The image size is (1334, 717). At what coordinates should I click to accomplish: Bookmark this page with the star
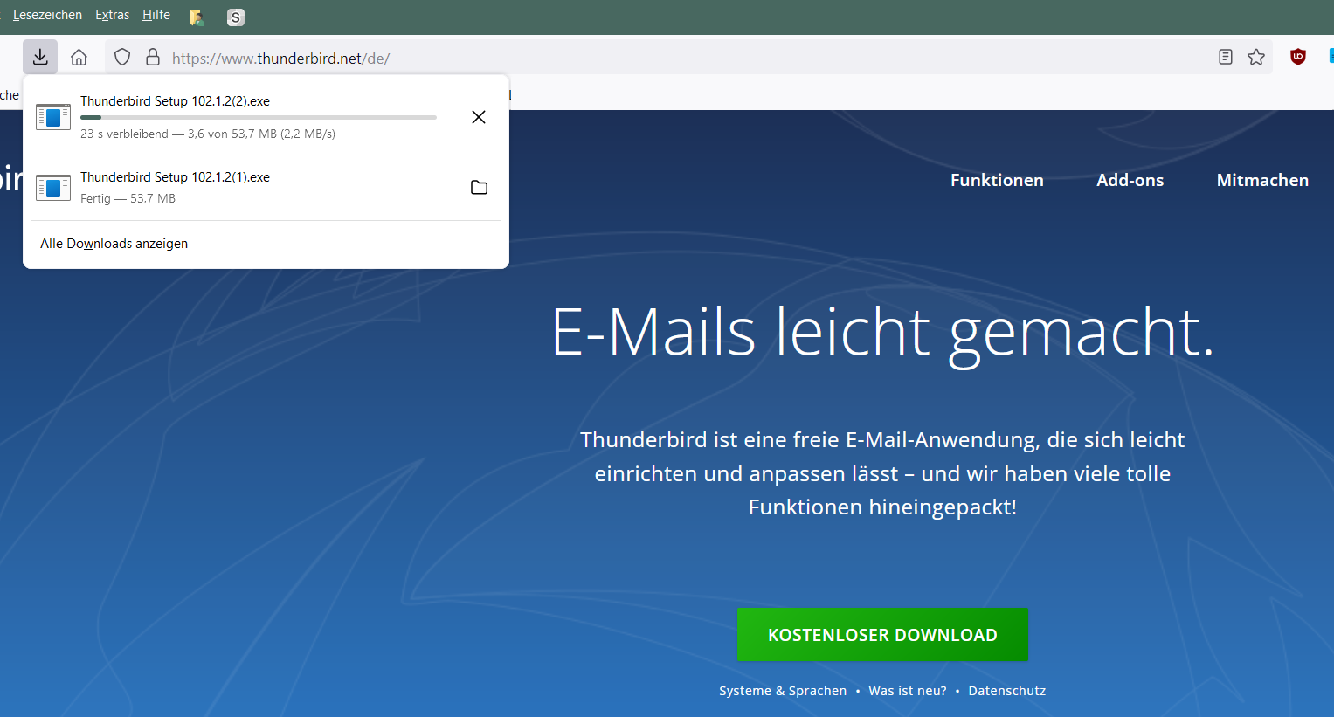pyautogui.click(x=1256, y=57)
